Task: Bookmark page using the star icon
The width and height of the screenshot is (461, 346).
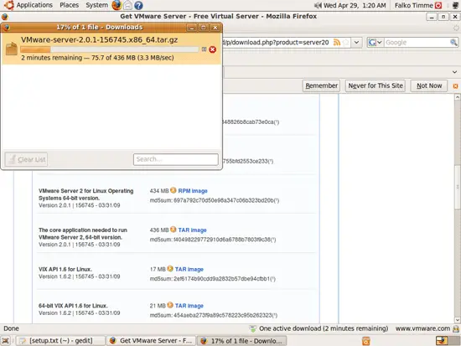Action: tap(346, 43)
